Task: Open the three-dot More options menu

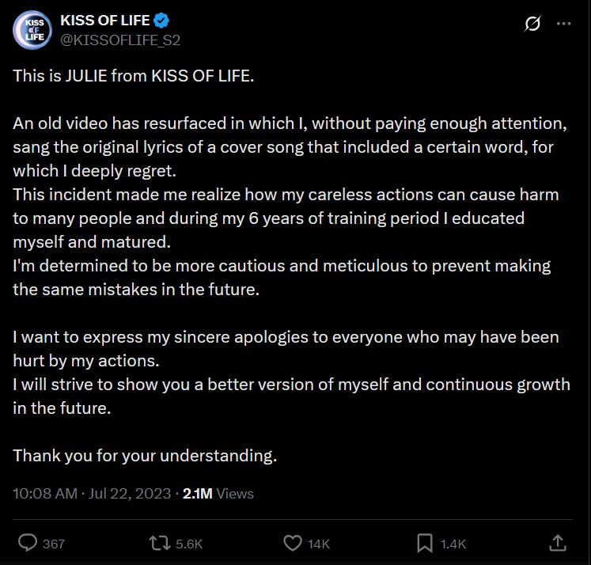Action: point(563,24)
